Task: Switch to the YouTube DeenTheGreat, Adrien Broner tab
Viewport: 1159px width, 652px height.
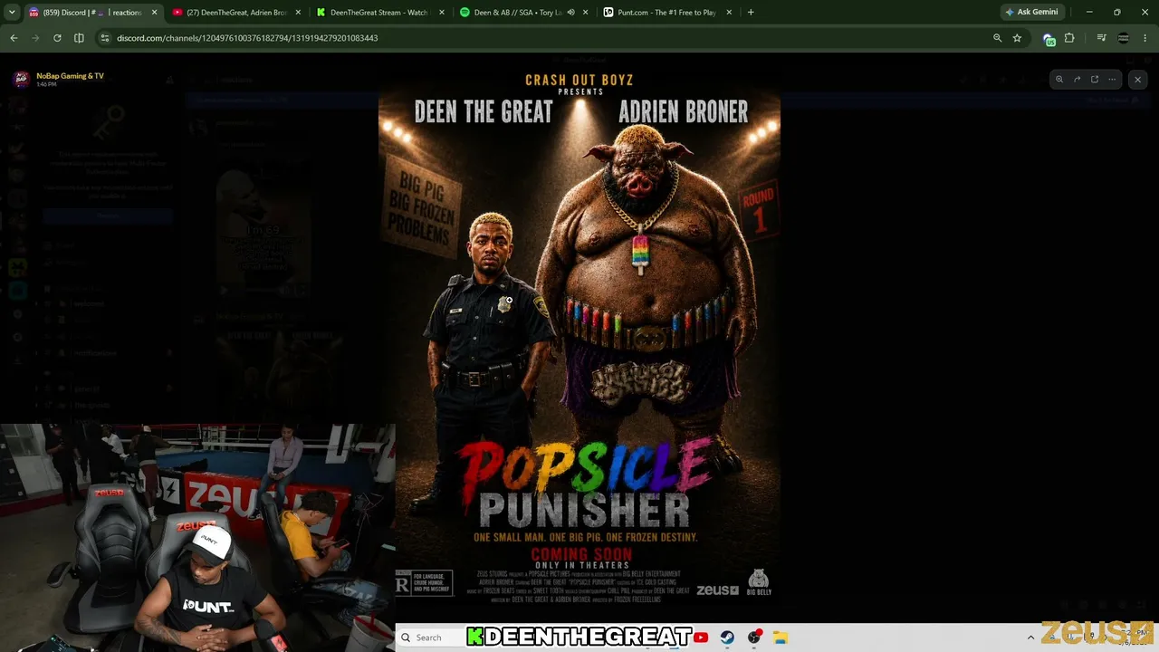Action: tap(235, 13)
